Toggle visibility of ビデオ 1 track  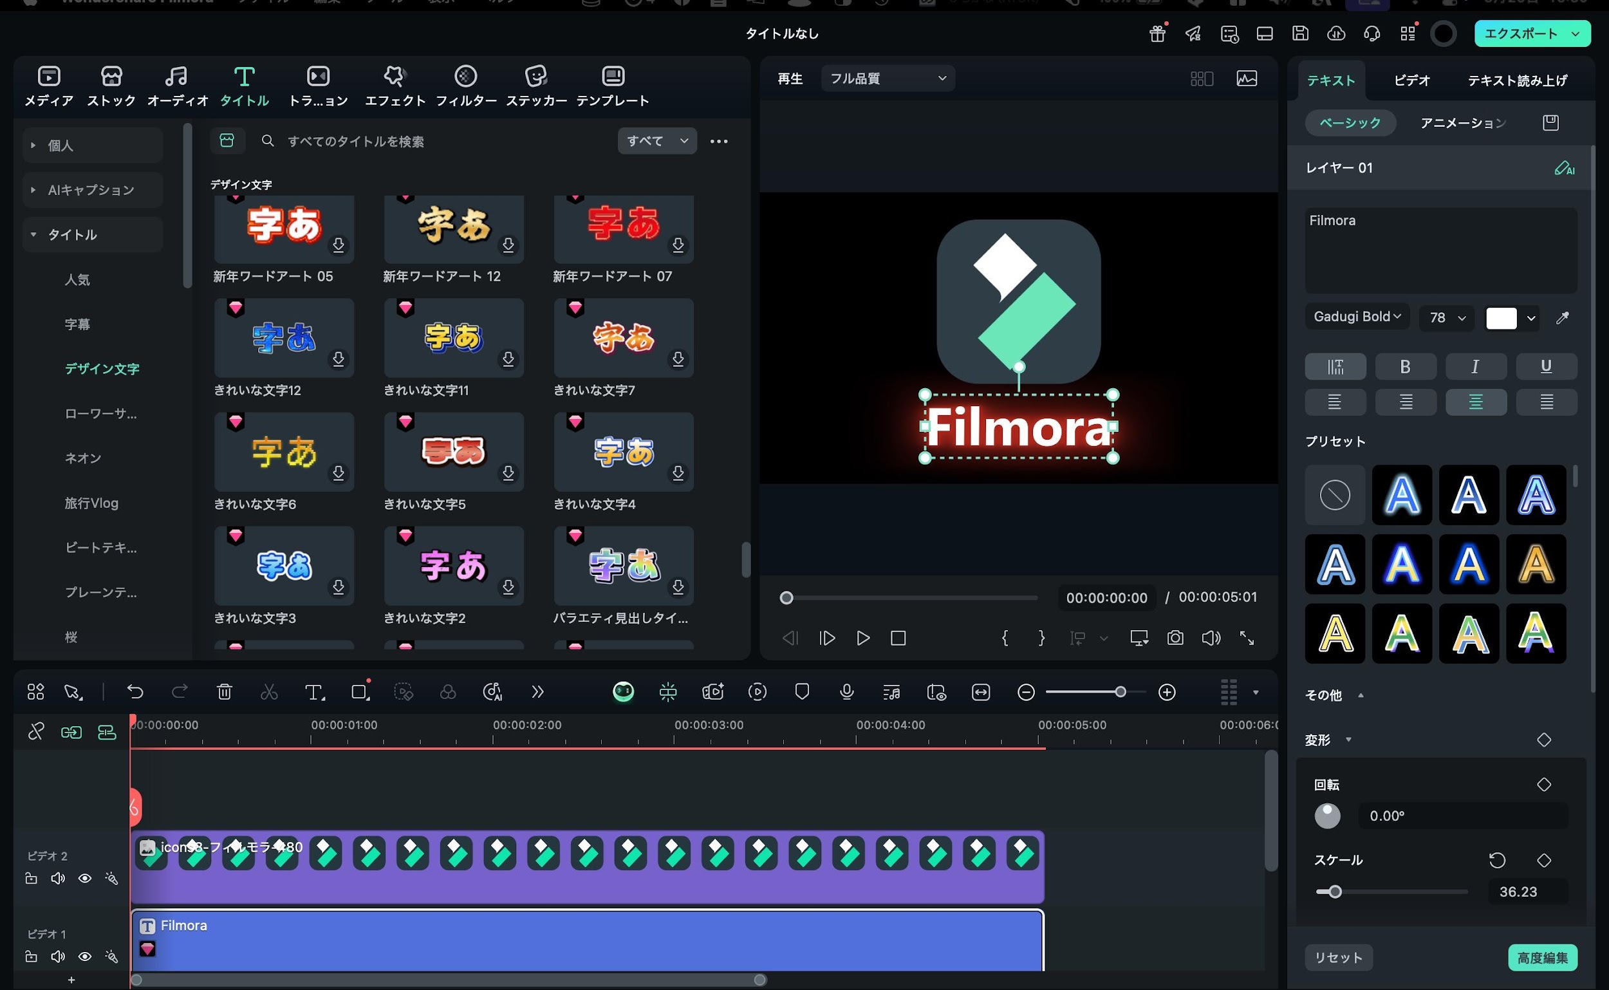coord(85,957)
